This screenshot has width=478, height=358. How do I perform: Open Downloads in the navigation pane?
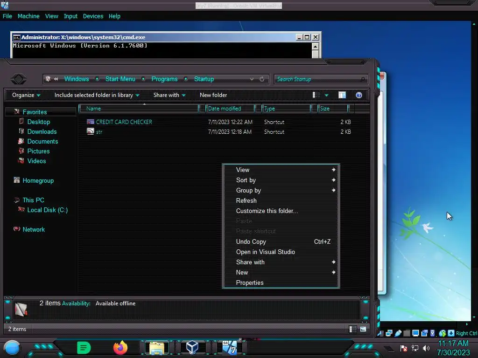(42, 131)
